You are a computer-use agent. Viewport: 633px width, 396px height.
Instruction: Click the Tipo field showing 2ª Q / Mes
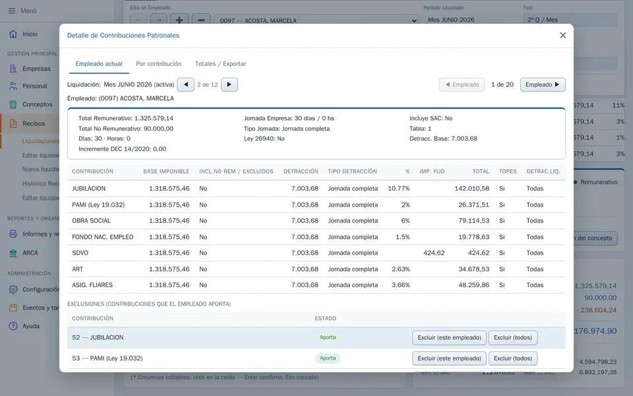(570, 20)
